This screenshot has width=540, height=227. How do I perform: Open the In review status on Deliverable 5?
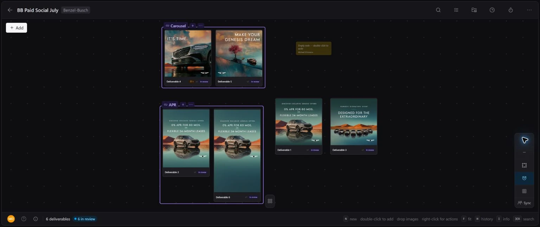pos(255,82)
